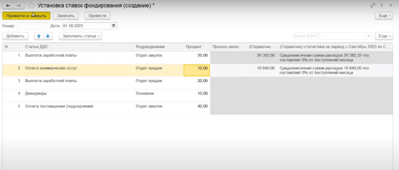Image resolution: width=399 pixels, height=170 pixels.
Task: Select Оплата коммерческих услуг cell
Action: tap(78, 70)
